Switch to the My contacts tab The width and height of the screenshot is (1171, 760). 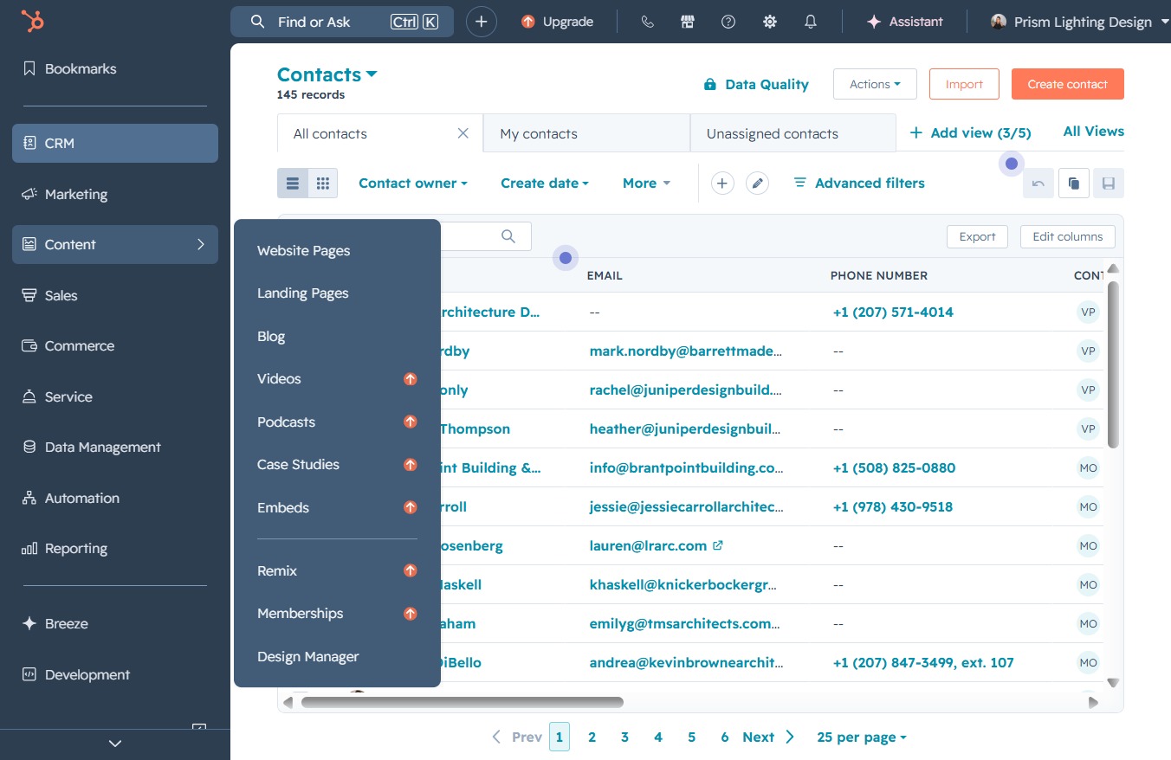tap(586, 133)
